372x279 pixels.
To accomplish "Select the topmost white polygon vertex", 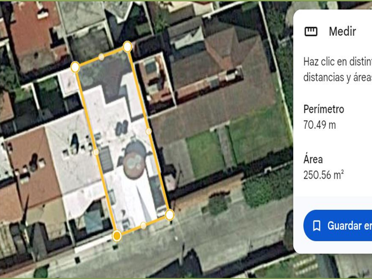I will tap(128, 46).
